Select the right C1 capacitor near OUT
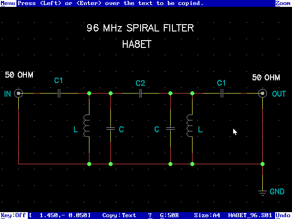 (x=221, y=94)
